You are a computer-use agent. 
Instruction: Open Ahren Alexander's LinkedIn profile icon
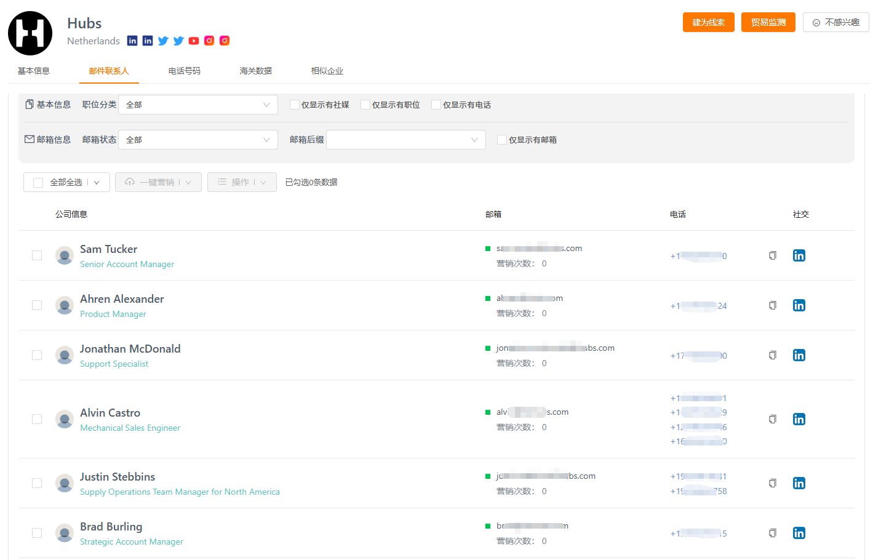point(799,305)
